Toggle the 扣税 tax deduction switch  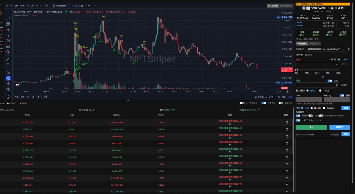tap(330, 81)
